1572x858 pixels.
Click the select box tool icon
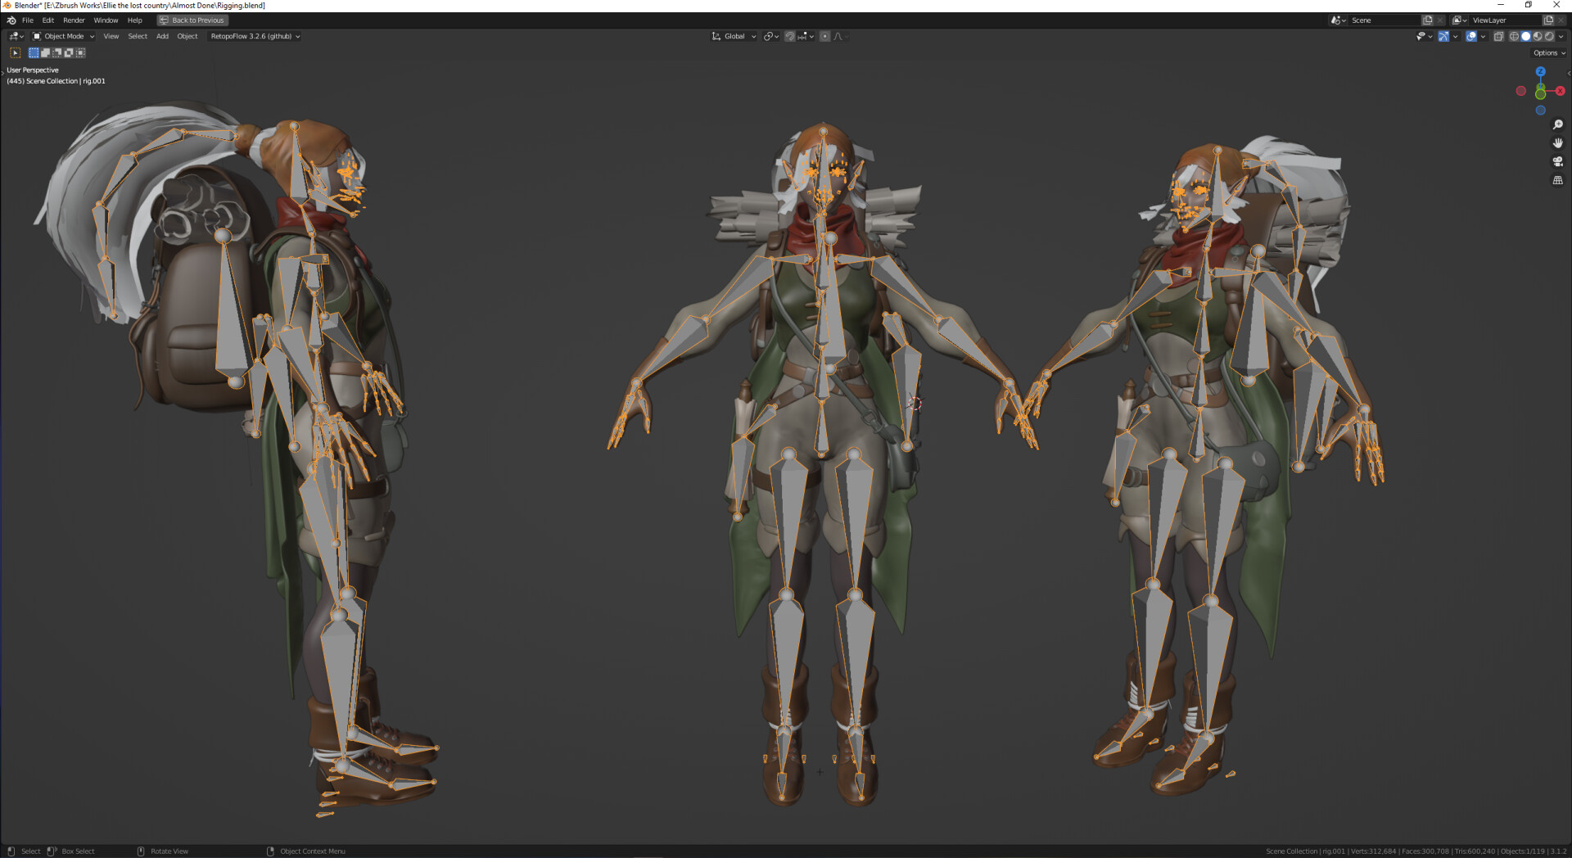(15, 52)
